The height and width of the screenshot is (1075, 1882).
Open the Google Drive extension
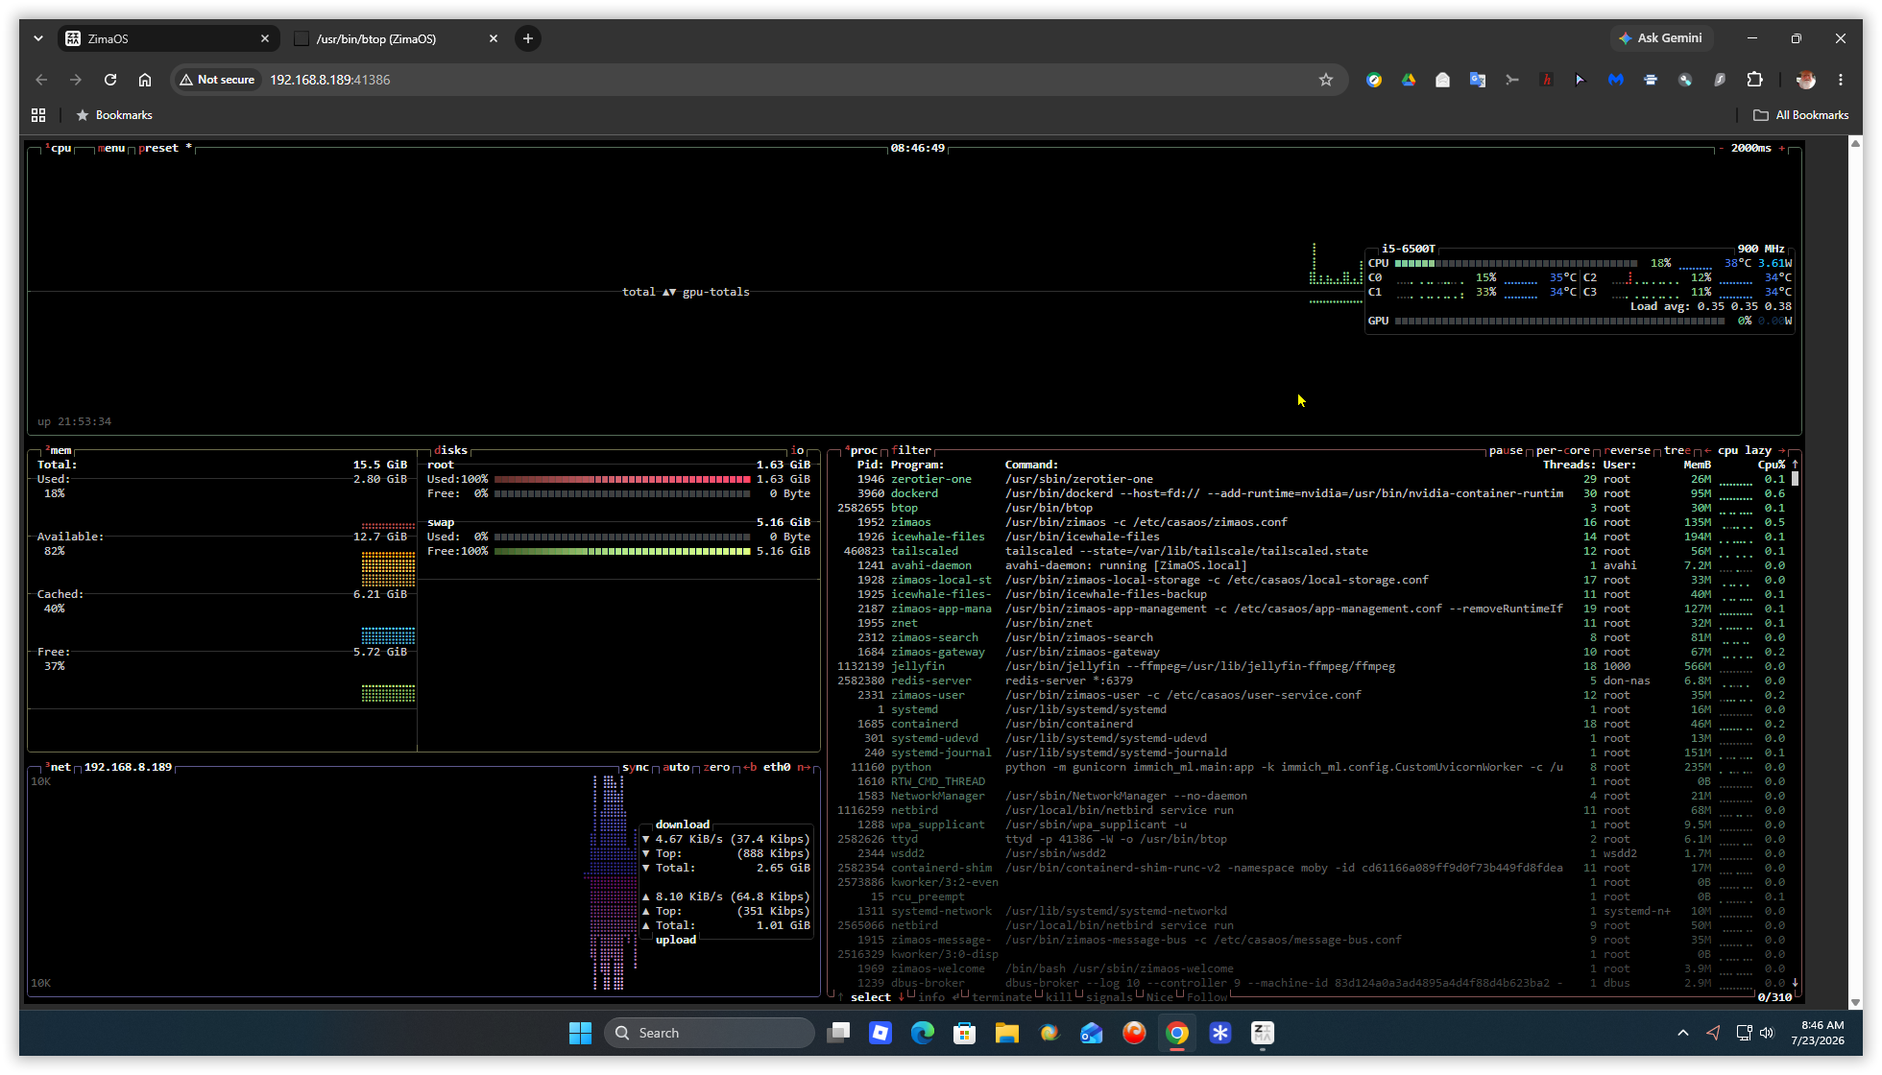point(1409,80)
